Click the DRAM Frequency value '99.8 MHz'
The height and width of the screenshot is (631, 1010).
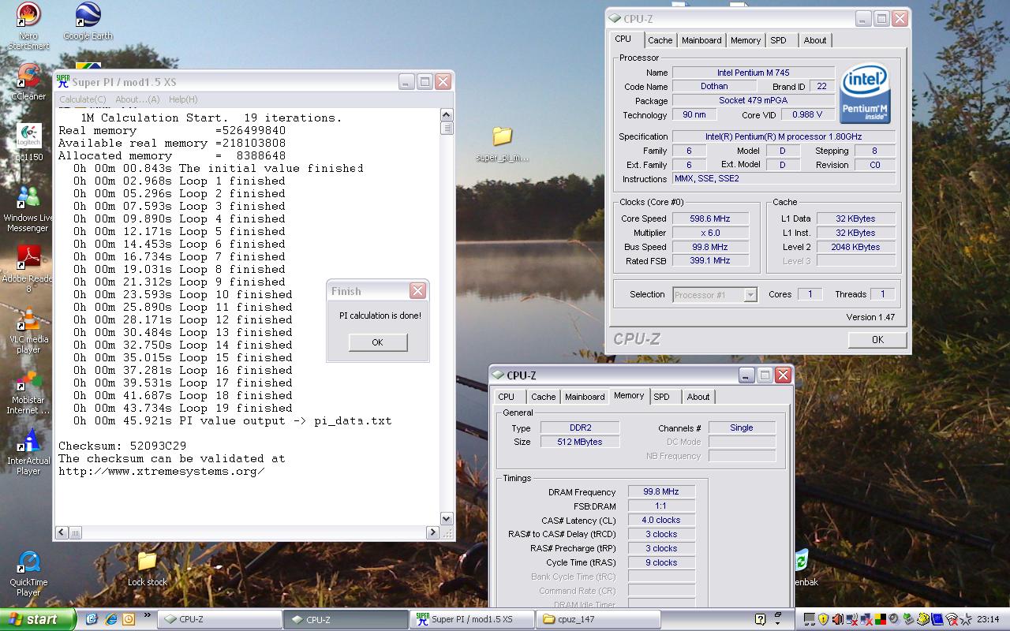point(661,491)
